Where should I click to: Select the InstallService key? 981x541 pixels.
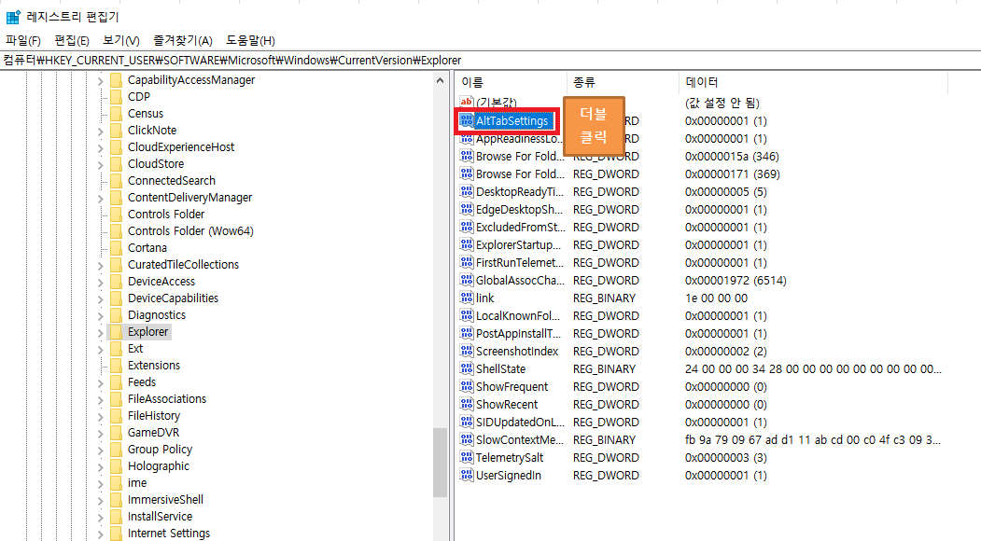(160, 517)
